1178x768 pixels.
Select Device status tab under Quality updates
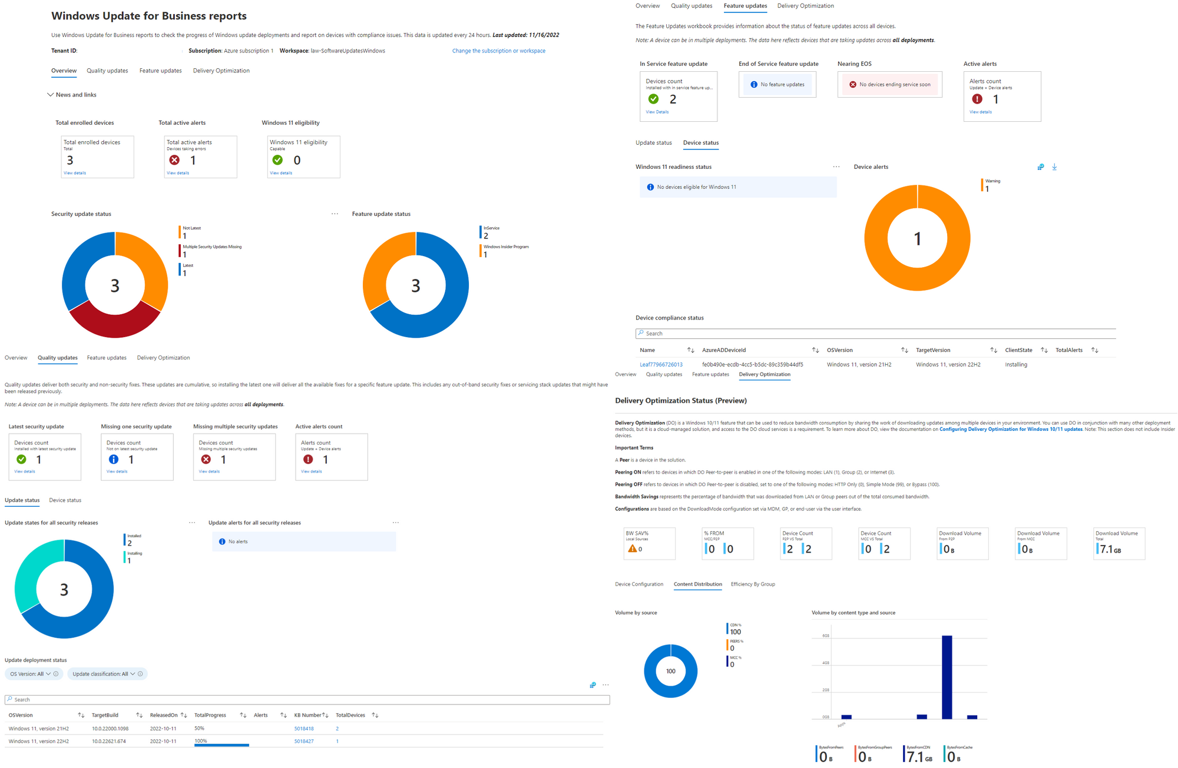pyautogui.click(x=65, y=500)
